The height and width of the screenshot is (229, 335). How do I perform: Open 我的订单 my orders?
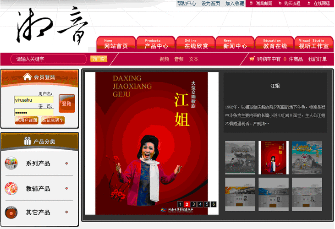(x=317, y=59)
